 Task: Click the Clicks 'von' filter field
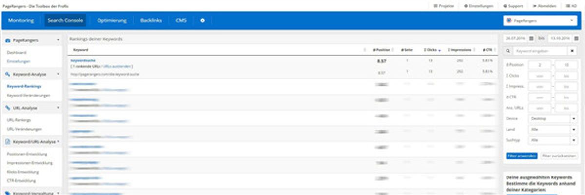(540, 76)
